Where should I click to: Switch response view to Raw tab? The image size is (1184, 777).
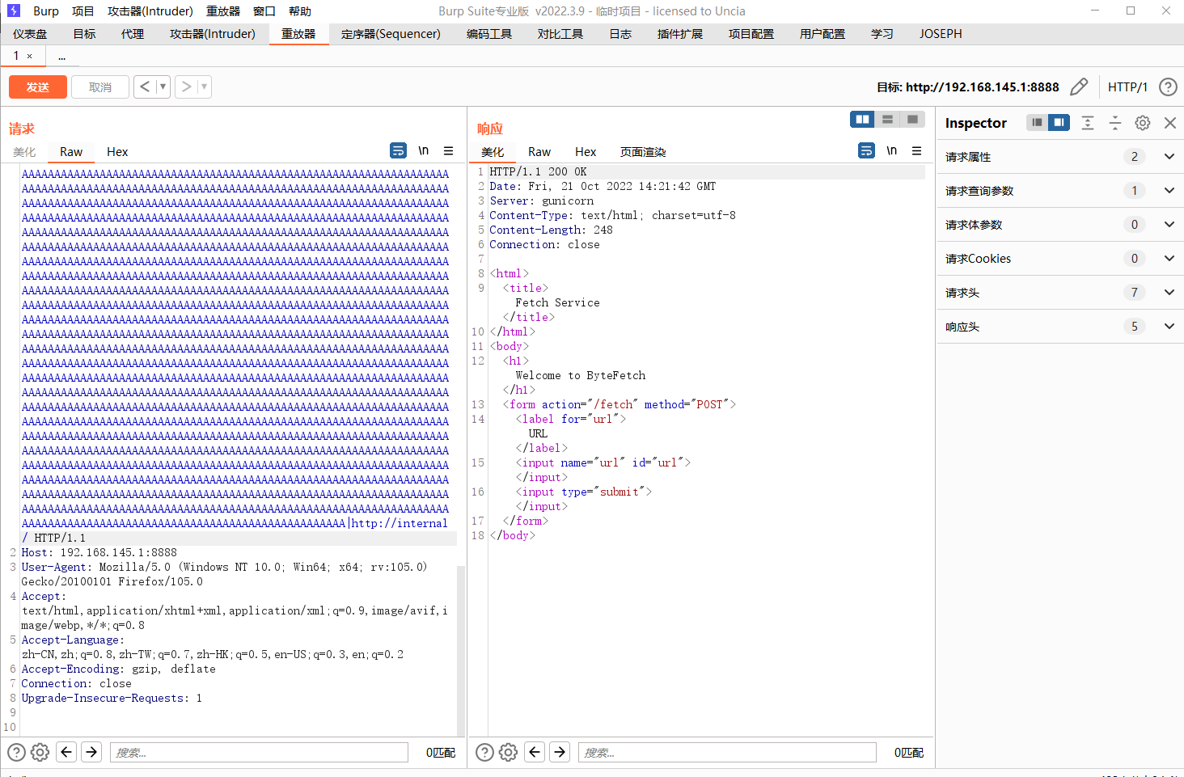[539, 152]
